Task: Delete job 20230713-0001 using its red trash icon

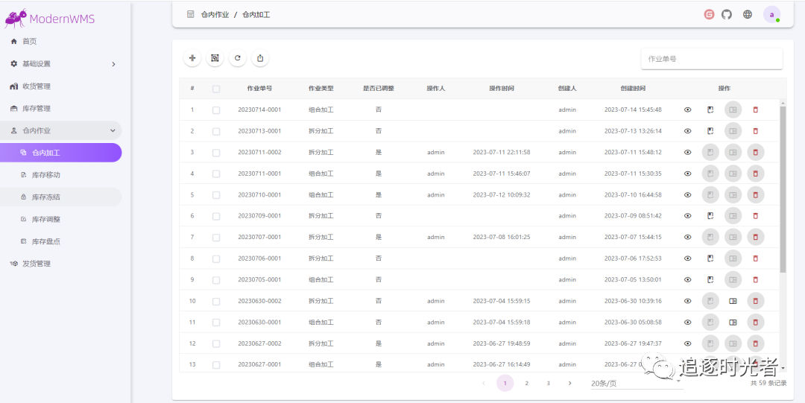Action: pos(755,131)
